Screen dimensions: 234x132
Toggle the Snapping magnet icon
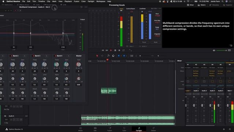click(113, 56)
